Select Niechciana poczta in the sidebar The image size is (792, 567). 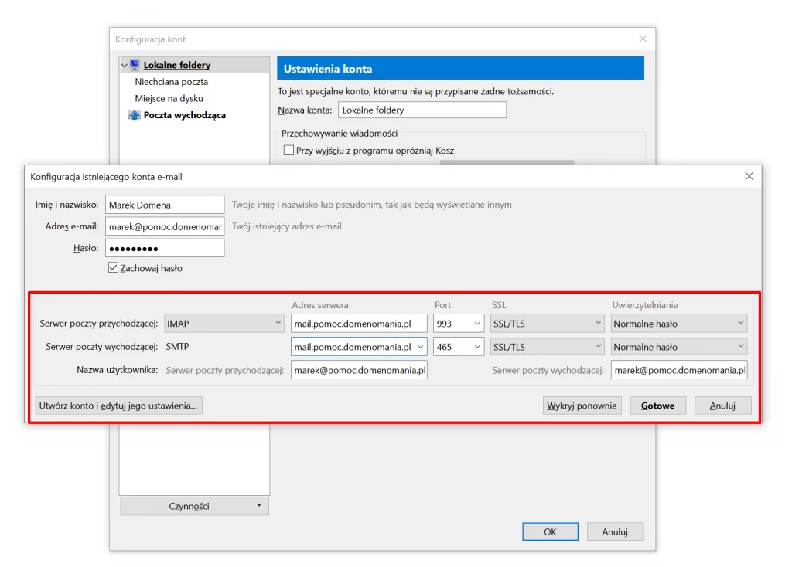point(172,82)
